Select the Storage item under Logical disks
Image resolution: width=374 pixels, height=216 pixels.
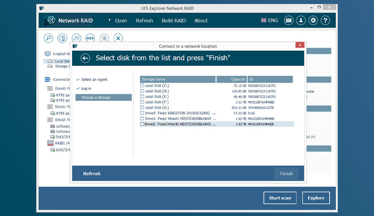point(63,66)
